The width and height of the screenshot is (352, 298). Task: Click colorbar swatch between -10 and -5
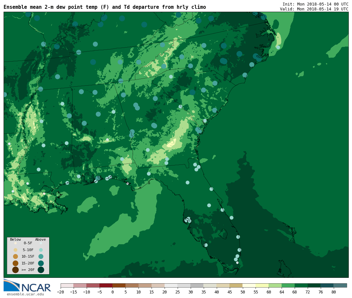click(93, 285)
